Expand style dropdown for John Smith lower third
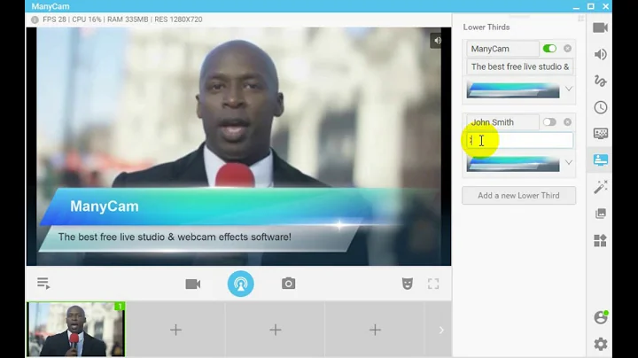Image resolution: width=638 pixels, height=358 pixels. (x=568, y=162)
